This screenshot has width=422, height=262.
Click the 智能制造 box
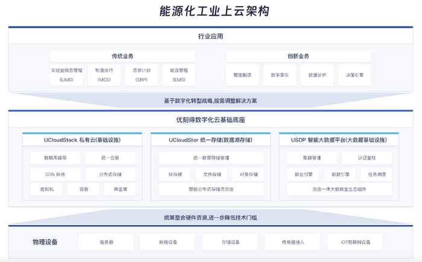point(242,75)
